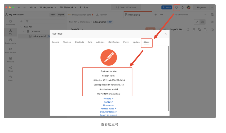Go back with the left arrow
The height and width of the screenshot is (133, 226).
[19, 7]
